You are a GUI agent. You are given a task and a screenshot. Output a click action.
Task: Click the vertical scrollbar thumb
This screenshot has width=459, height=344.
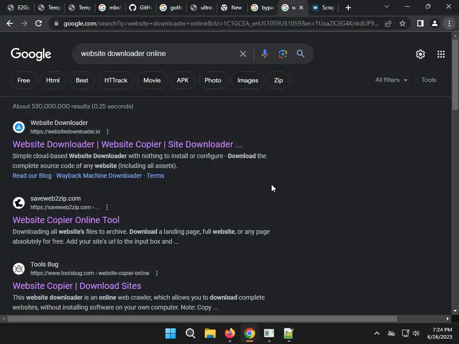tap(455, 75)
